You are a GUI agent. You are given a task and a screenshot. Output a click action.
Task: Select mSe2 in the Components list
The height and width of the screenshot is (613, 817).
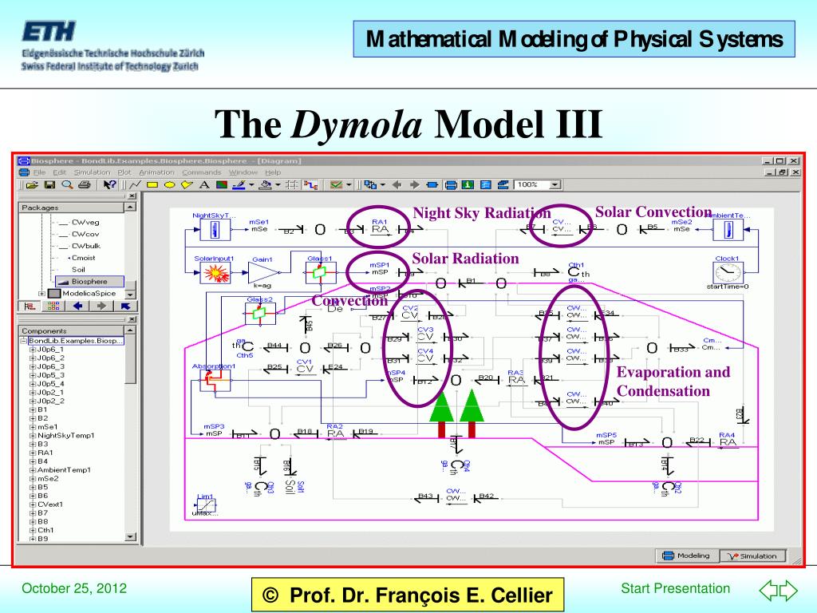pyautogui.click(x=48, y=479)
